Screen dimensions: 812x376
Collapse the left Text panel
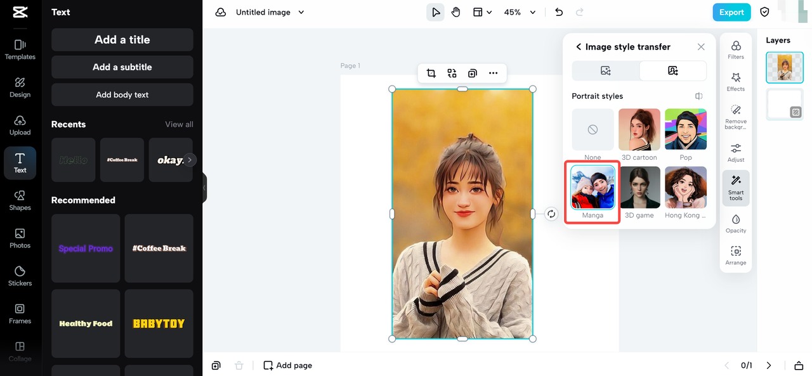204,188
